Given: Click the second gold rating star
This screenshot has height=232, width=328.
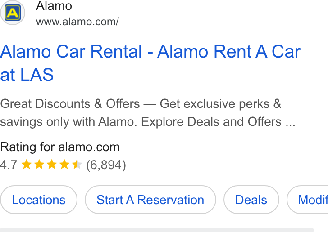Looking at the screenshot, I should (39, 165).
